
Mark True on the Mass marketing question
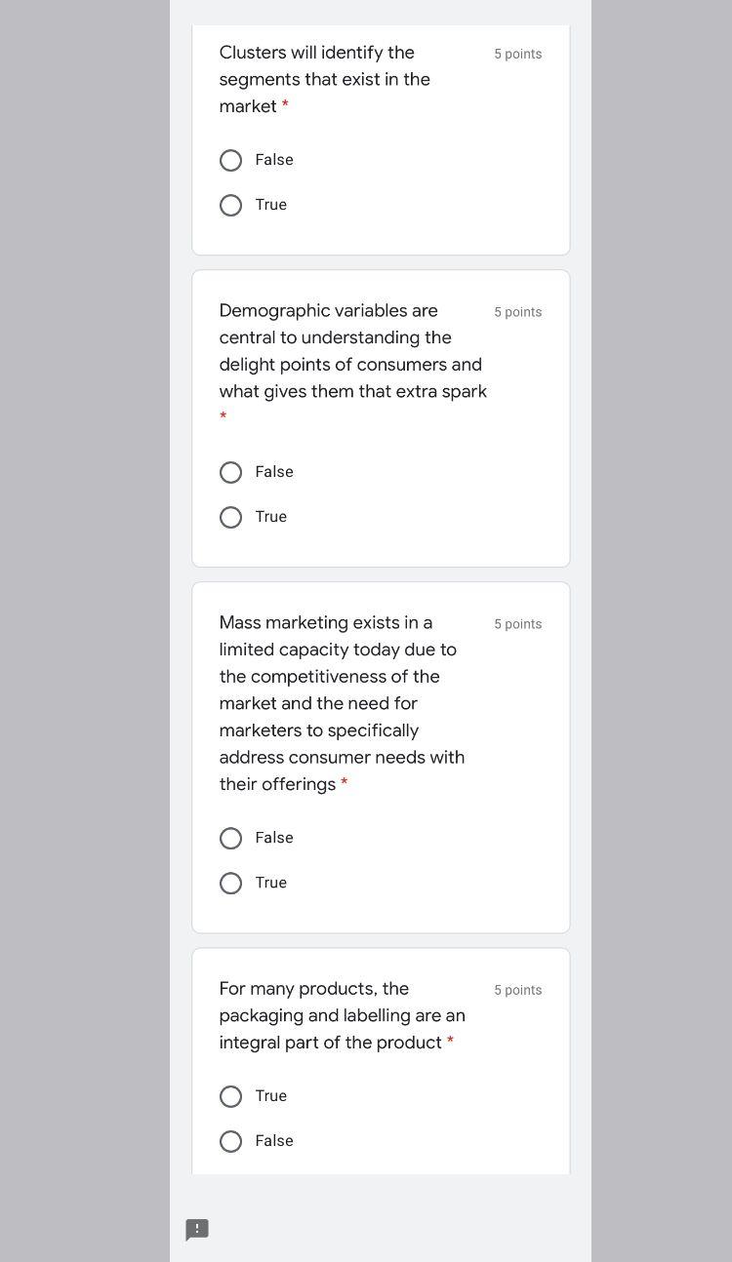coord(231,883)
